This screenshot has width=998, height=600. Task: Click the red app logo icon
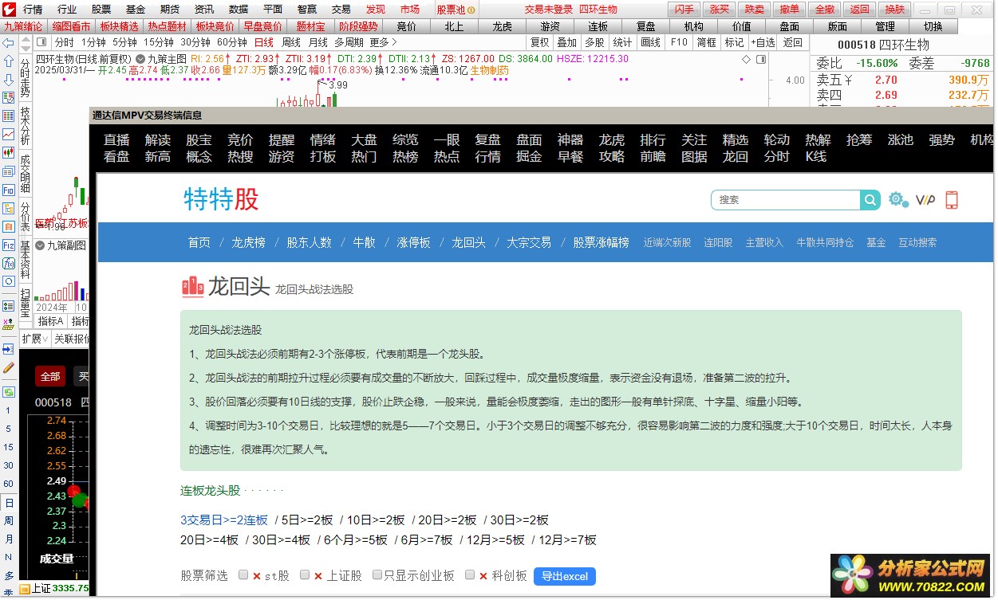(x=9, y=9)
